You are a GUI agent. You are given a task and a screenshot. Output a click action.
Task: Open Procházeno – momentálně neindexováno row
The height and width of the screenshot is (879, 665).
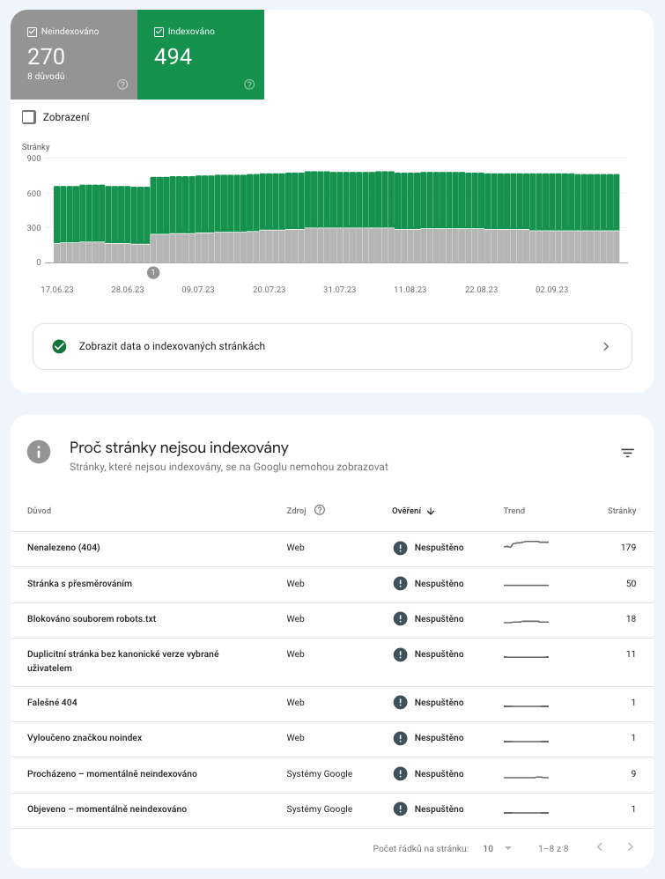[x=332, y=773]
